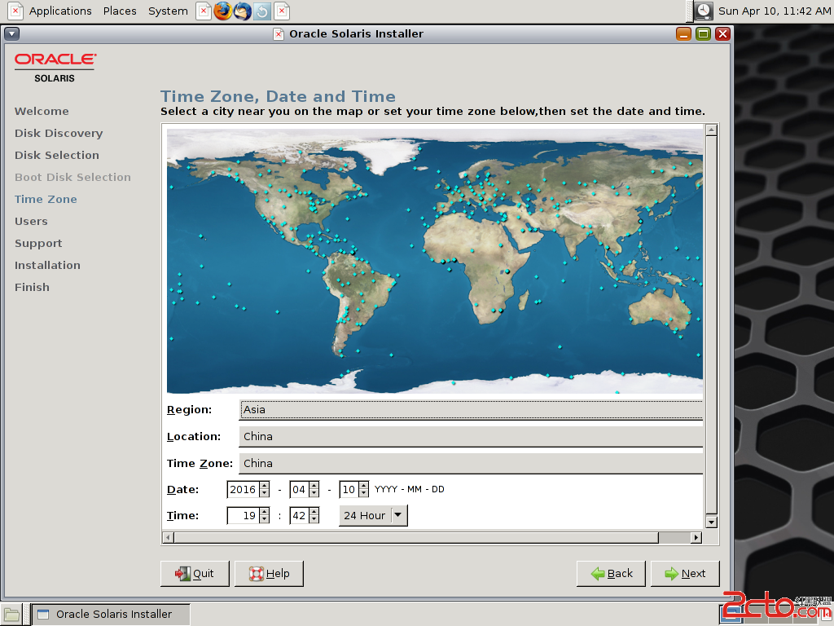
Task: Launch Thunderbird mail from the top panel
Action: (x=243, y=11)
